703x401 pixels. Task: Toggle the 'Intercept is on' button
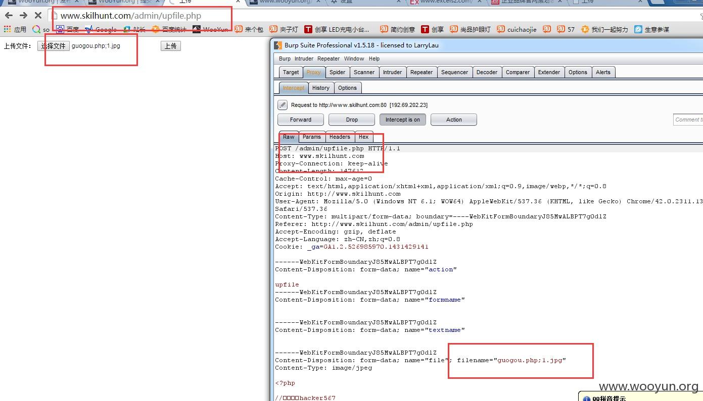(x=403, y=120)
